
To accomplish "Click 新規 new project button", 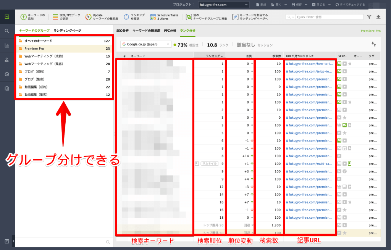I will pyautogui.click(x=261, y=5).
